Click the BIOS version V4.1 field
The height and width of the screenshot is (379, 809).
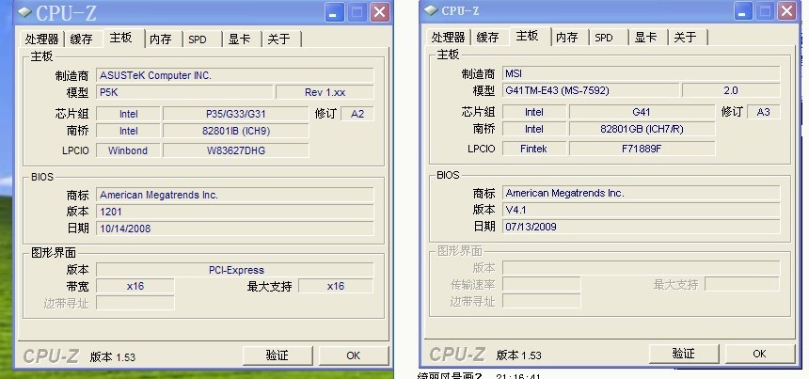tap(642, 210)
